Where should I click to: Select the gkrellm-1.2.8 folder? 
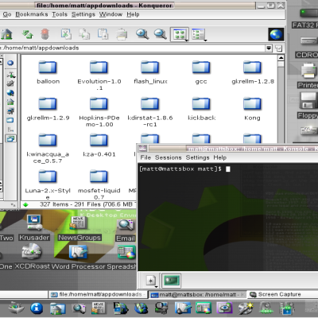pyautogui.click(x=253, y=72)
